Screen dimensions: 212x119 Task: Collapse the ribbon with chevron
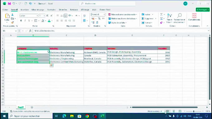[207, 26]
